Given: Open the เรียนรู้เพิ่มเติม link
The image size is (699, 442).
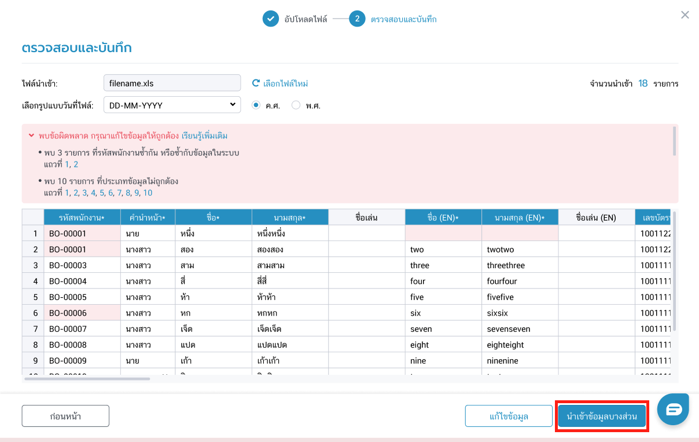Looking at the screenshot, I should click(x=205, y=136).
